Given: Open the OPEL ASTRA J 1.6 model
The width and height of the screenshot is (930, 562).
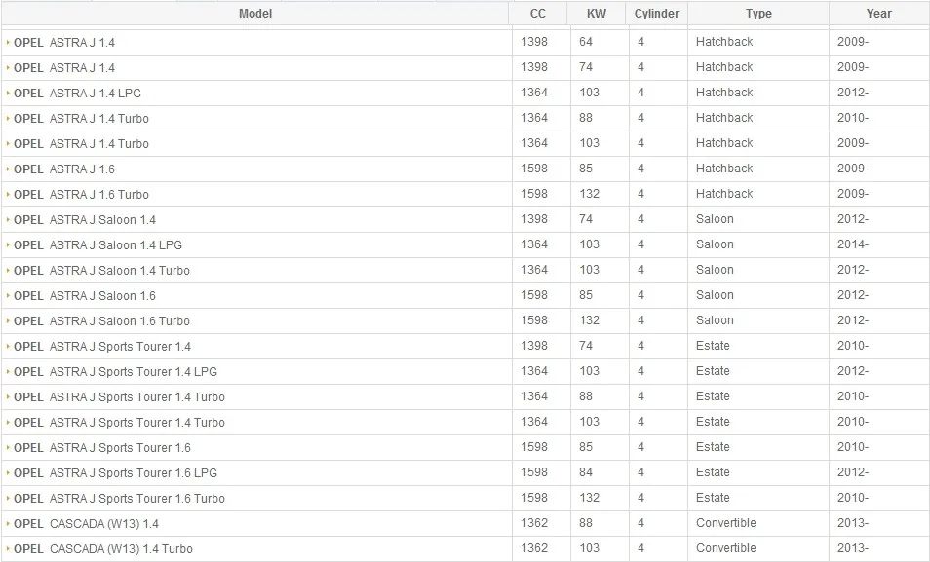Looking at the screenshot, I should pos(64,169).
